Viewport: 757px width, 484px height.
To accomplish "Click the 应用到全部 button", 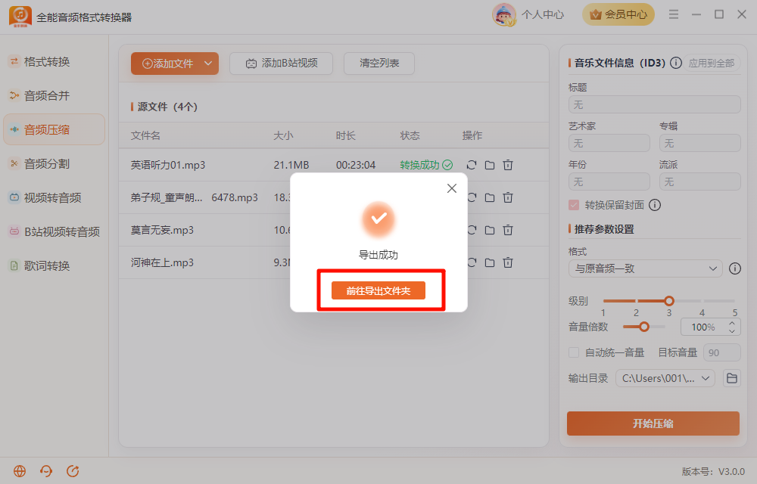I will 711,64.
